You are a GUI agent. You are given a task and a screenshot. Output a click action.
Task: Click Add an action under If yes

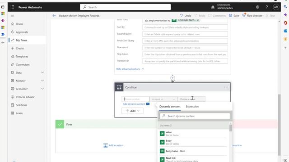click(113, 145)
